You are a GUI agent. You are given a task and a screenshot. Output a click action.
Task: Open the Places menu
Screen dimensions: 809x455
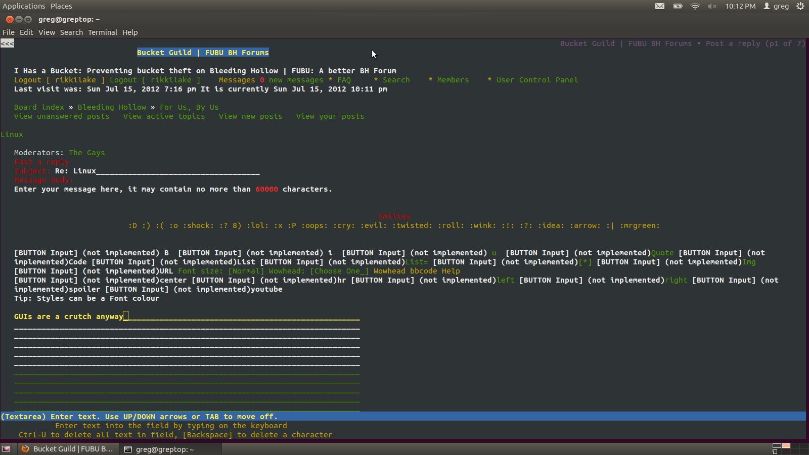61,6
